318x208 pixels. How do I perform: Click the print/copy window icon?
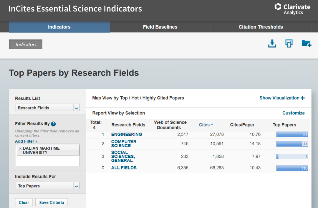[289, 43]
